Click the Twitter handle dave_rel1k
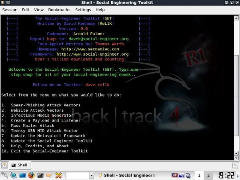Viewport: 240px width, 180px height. [x=97, y=85]
